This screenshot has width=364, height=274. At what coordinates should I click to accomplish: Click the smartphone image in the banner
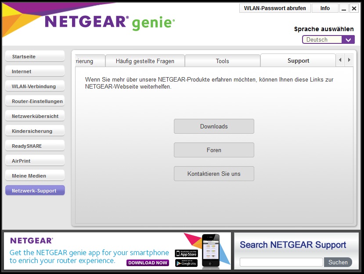(211, 251)
